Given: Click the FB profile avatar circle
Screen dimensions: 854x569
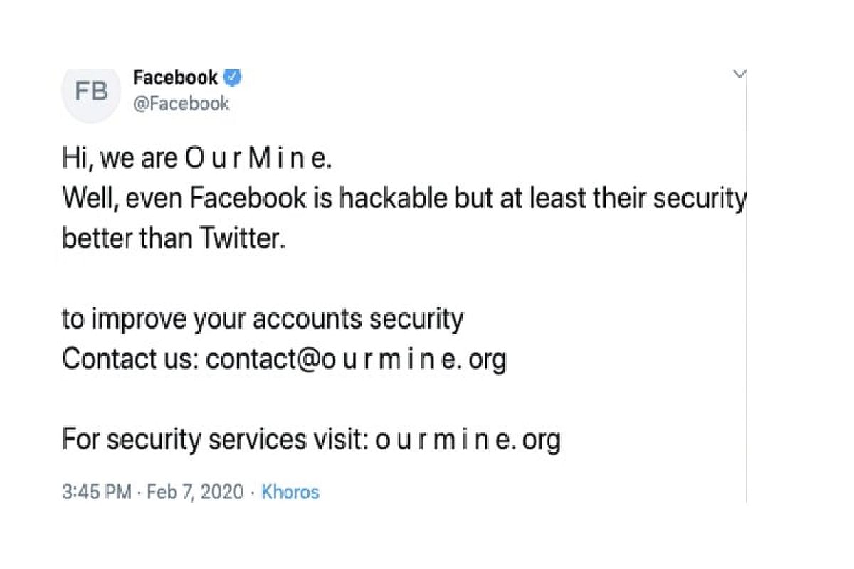Looking at the screenshot, I should tap(92, 94).
